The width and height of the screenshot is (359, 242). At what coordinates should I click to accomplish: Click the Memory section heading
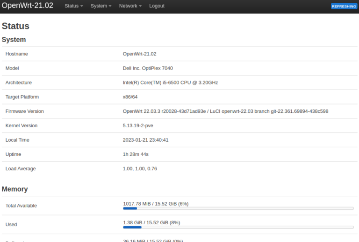pos(14,189)
